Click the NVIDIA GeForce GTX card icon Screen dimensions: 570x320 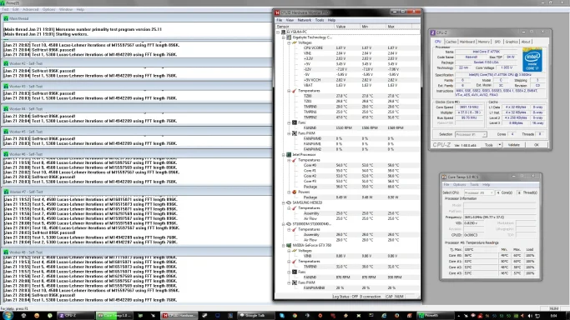(x=289, y=245)
